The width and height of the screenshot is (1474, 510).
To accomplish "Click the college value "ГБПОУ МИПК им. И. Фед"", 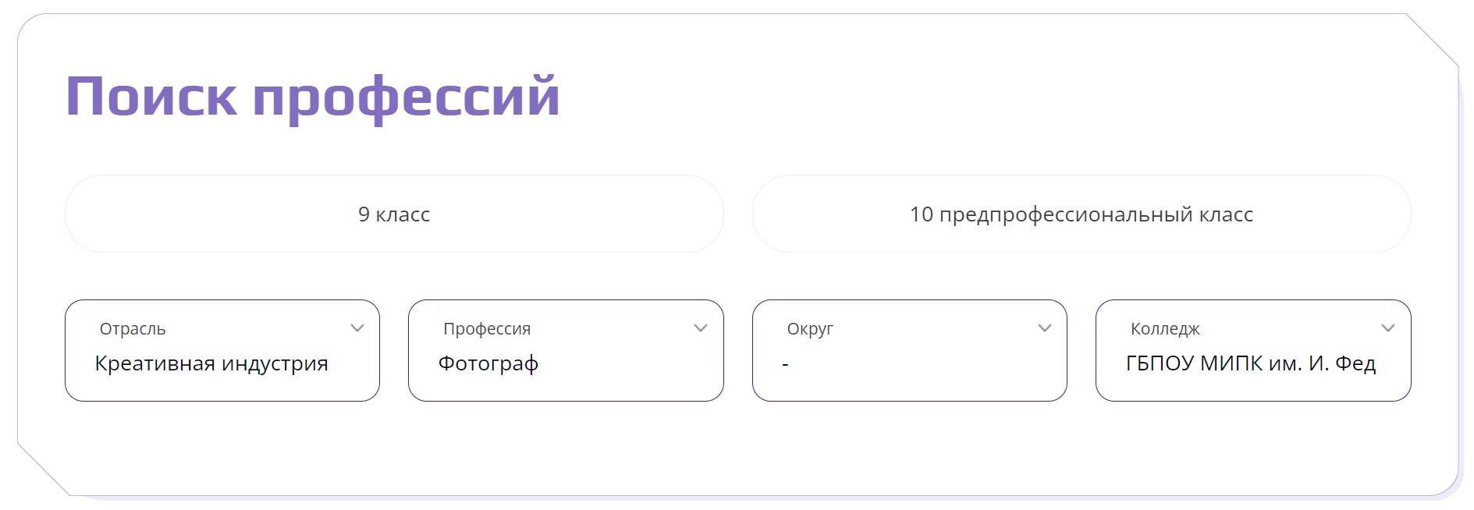I will [x=1250, y=363].
